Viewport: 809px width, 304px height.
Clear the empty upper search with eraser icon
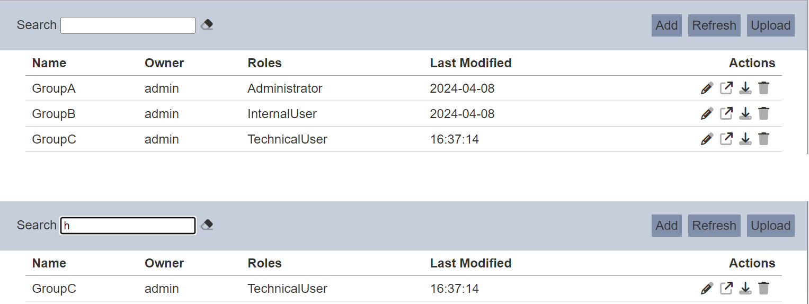[207, 24]
